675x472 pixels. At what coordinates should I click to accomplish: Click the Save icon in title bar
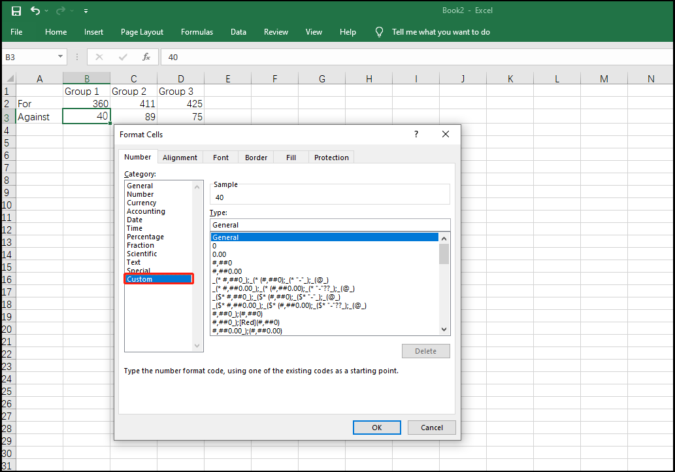click(16, 10)
